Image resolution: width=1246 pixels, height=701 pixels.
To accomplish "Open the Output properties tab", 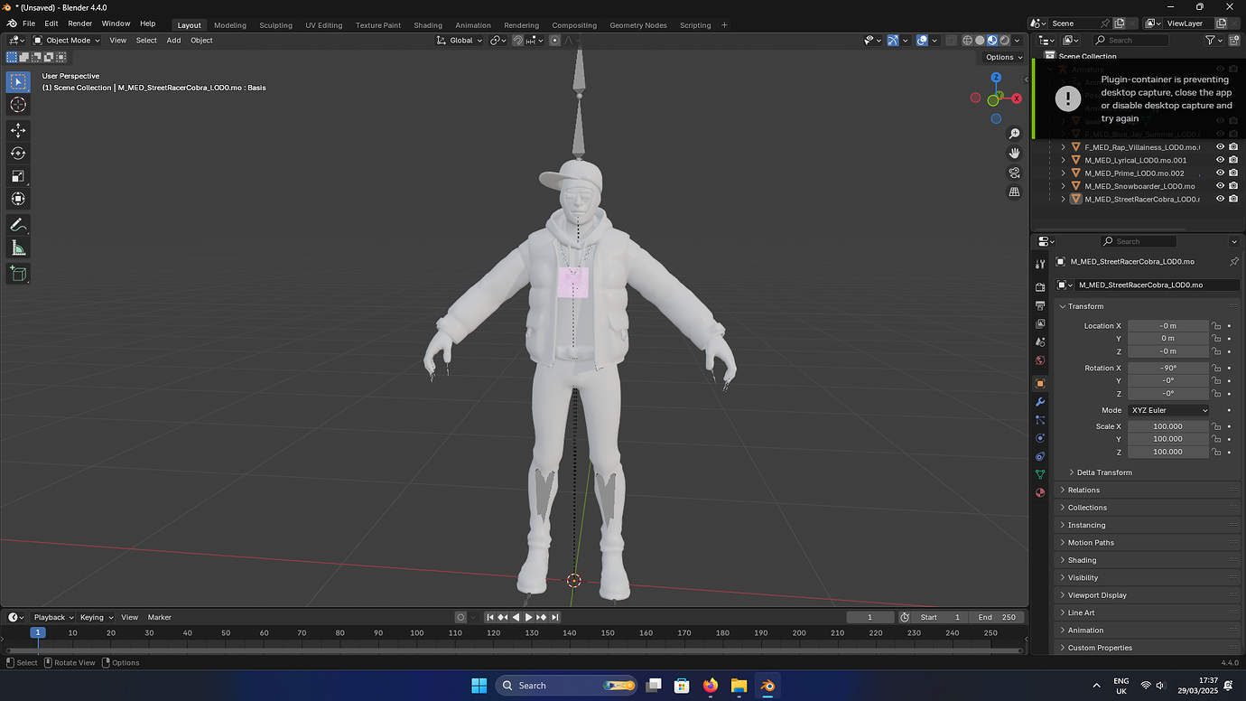I will [x=1040, y=305].
